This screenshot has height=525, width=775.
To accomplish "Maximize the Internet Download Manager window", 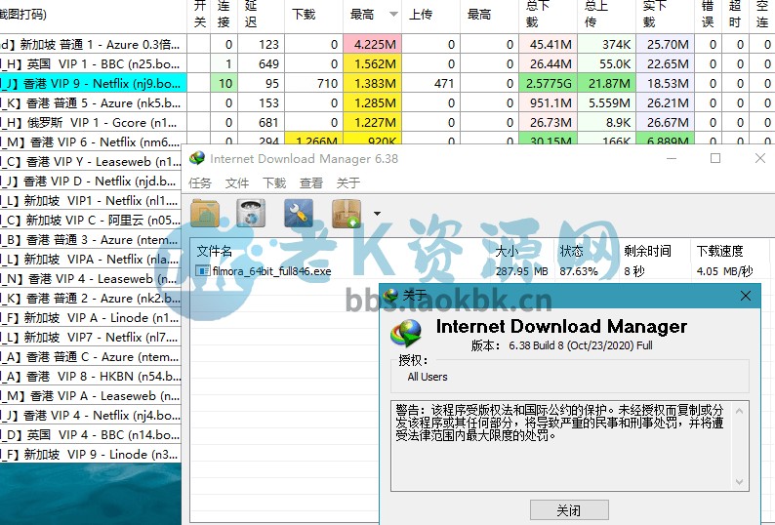I will click(x=715, y=158).
